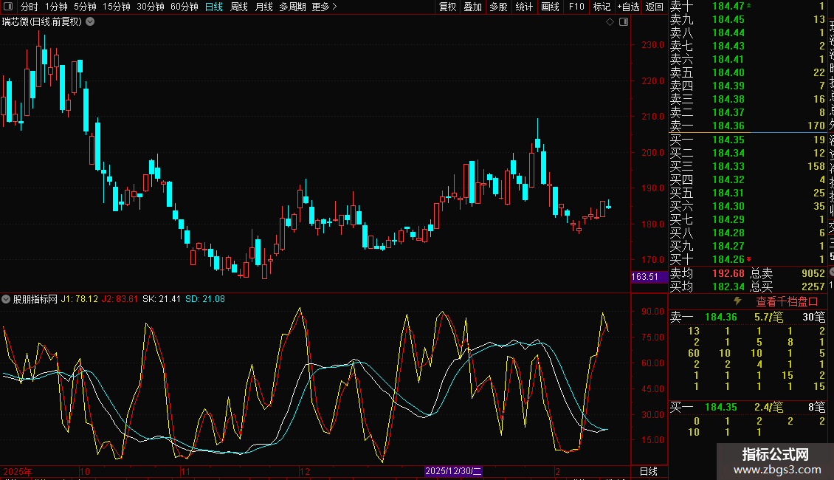834x480 pixels.
Task: Click the 瑞芯微(日线.前复权) chart title
Action: tap(42, 22)
